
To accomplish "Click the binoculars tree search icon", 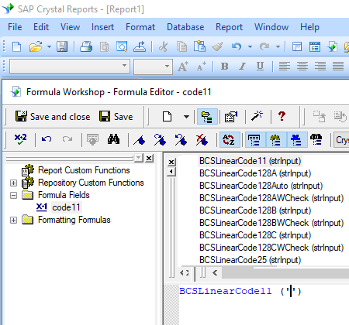I will (x=316, y=139).
